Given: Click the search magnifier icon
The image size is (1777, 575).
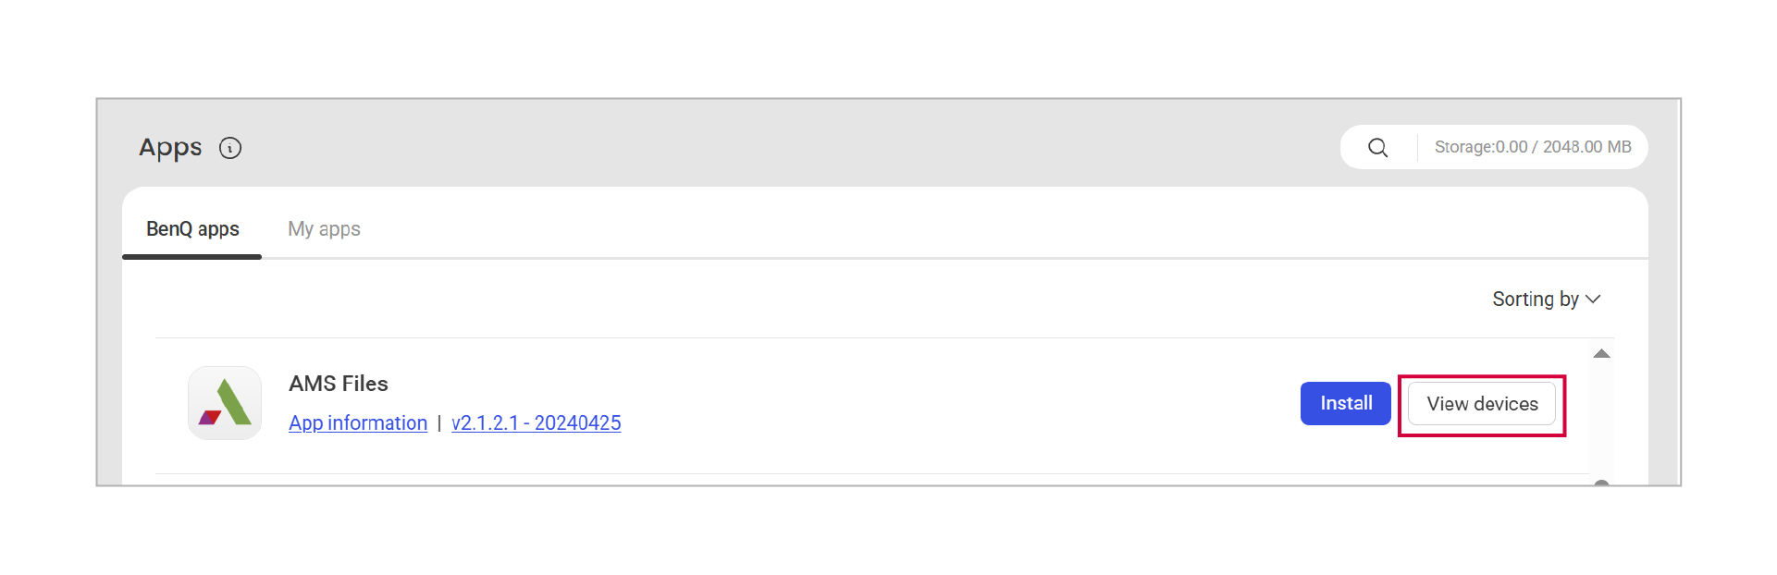Looking at the screenshot, I should pyautogui.click(x=1377, y=148).
